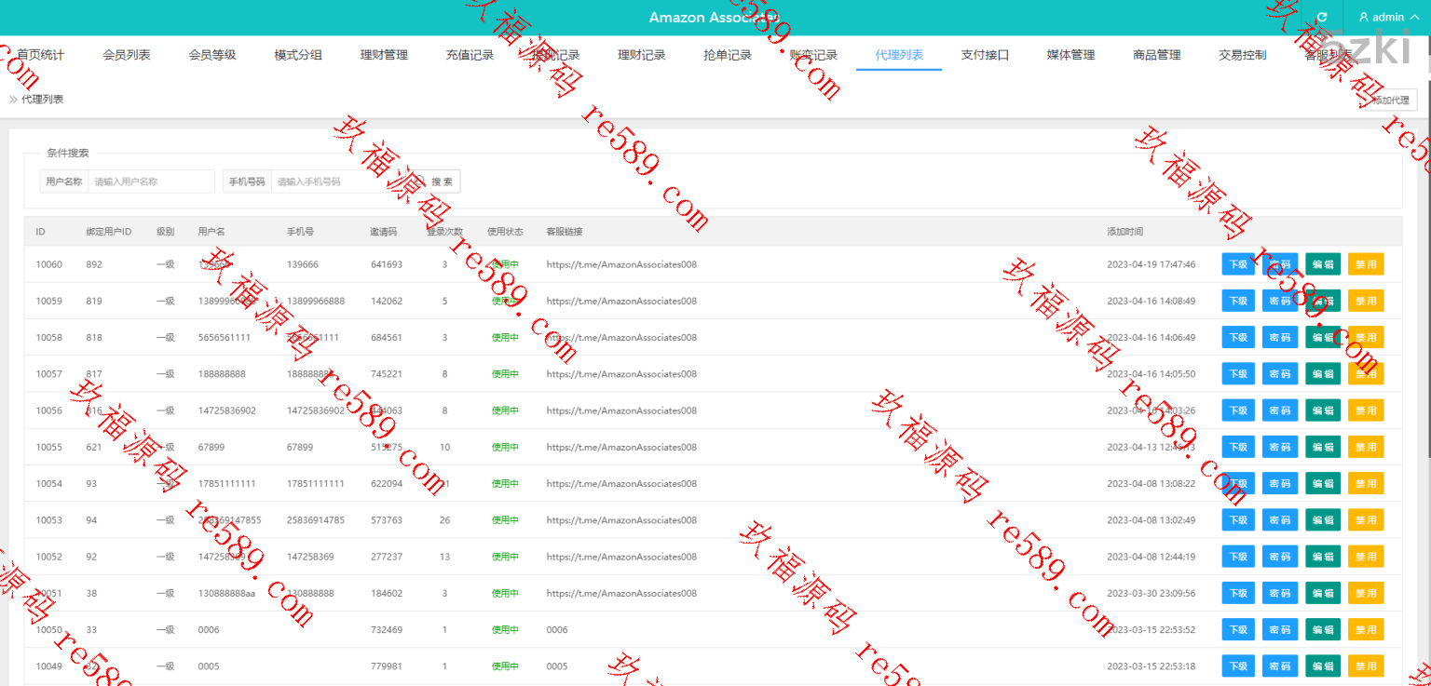This screenshot has width=1431, height=686.
Task: Click the admin user profile icon
Action: coord(1364,18)
